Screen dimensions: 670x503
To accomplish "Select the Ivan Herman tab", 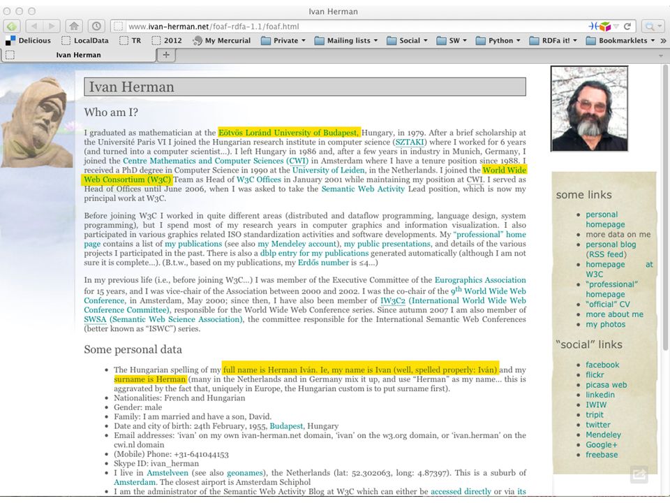I will pos(79,54).
